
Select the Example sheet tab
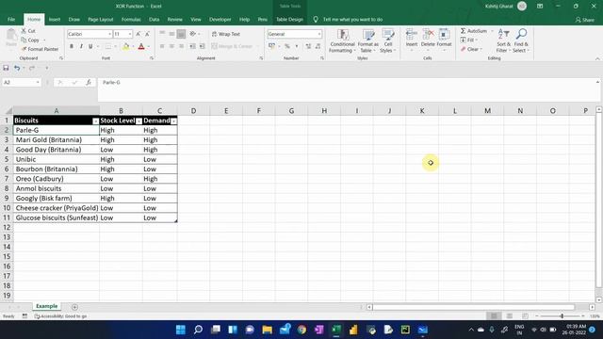tap(46, 306)
